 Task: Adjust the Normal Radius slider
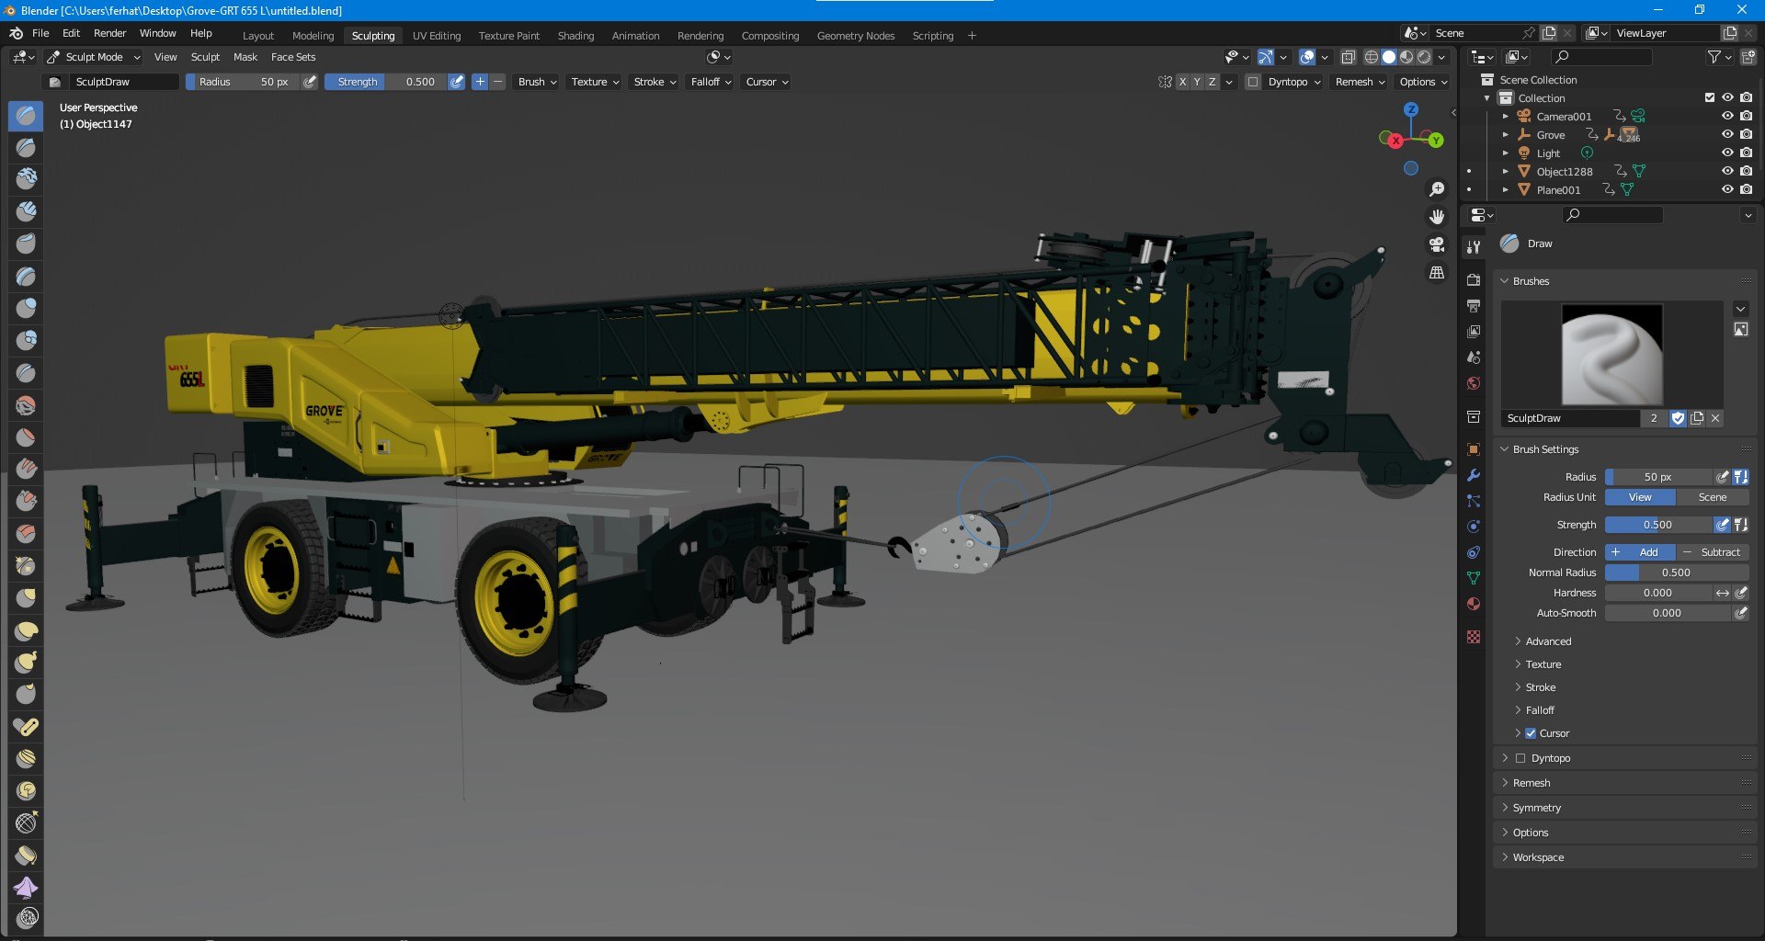1677,573
